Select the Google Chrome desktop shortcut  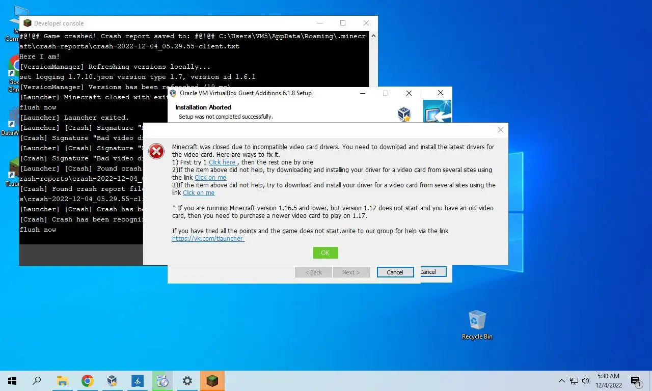(x=14, y=74)
